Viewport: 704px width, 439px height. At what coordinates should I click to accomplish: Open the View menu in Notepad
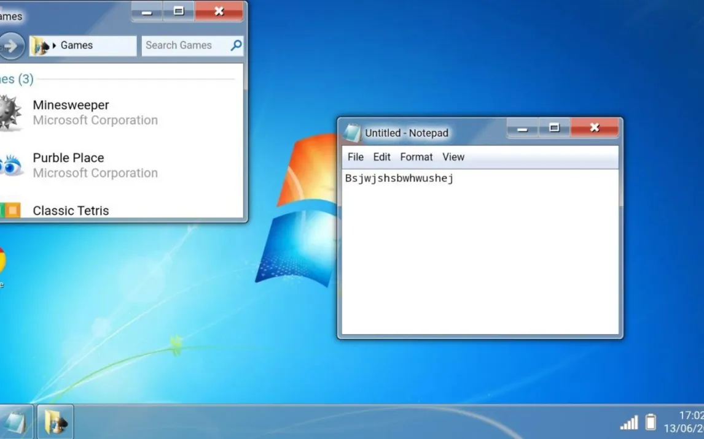click(x=453, y=157)
